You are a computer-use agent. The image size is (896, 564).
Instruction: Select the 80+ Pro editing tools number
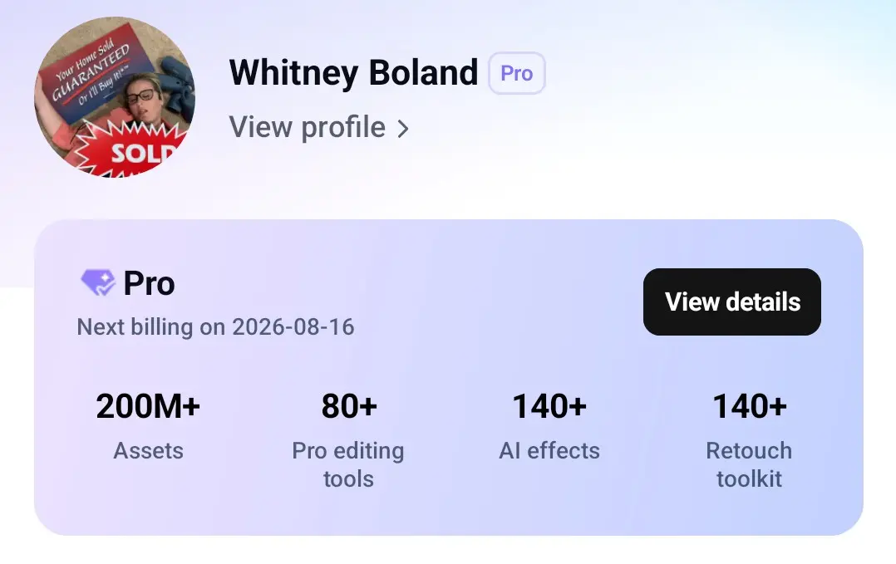[x=349, y=406]
